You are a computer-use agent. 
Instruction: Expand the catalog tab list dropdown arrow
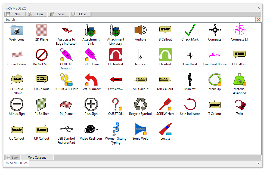pyautogui.click(x=258, y=163)
